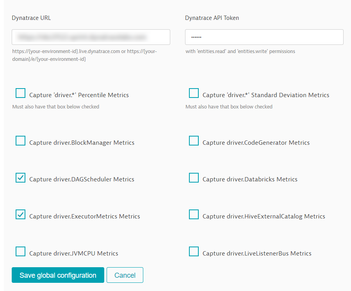Viewport: 351px width, 291px height.
Task: Click the 'Dynatrace URL' label text
Action: (31, 18)
